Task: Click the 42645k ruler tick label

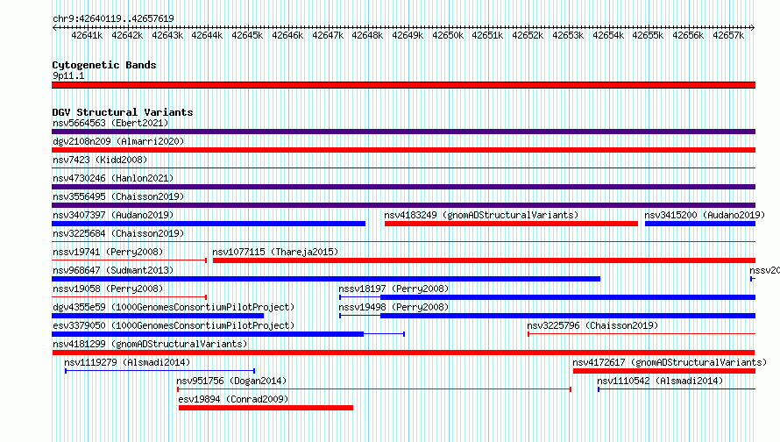Action: point(247,35)
